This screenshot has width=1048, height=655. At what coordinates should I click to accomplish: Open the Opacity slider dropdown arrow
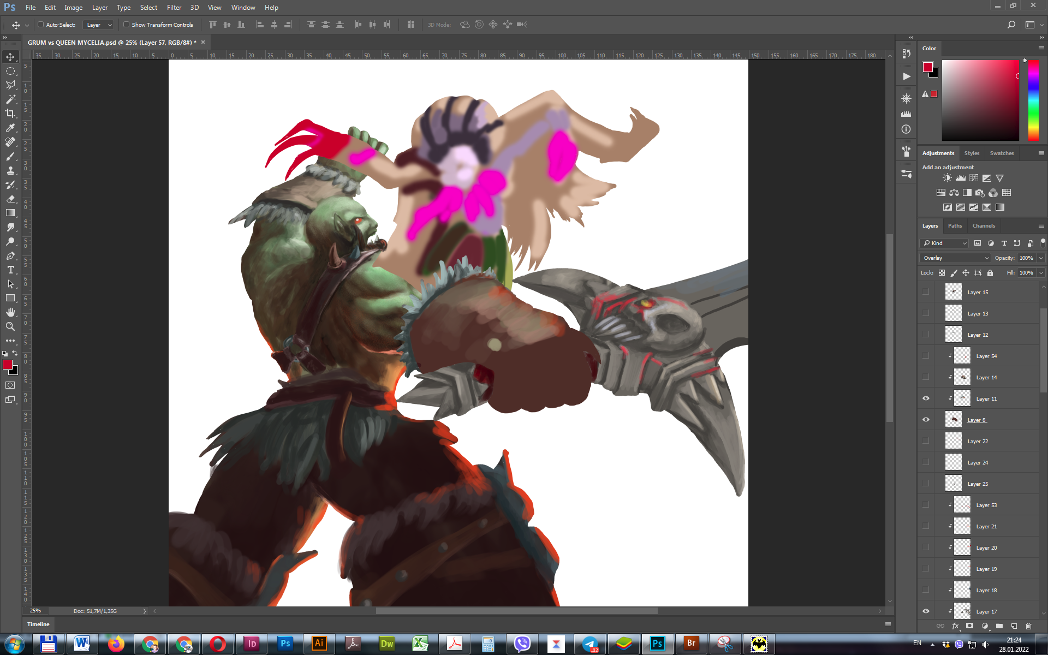point(1041,258)
